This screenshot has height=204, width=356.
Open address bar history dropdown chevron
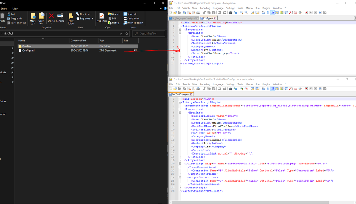(121, 33)
